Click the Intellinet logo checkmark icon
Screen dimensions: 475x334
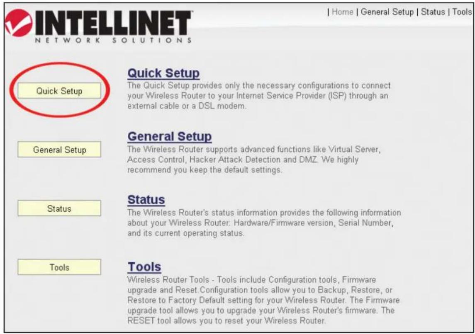pos(19,23)
